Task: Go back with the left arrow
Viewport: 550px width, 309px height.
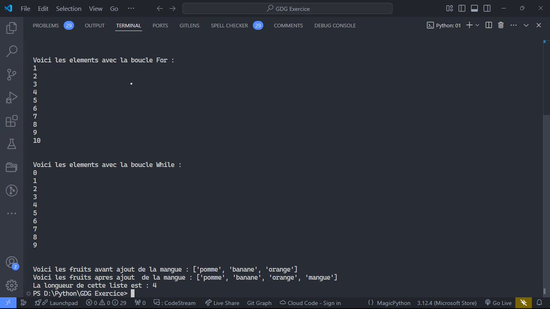Action: pos(159,9)
